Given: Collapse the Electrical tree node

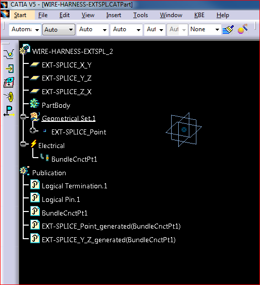Looking at the screenshot, I should [x=23, y=144].
